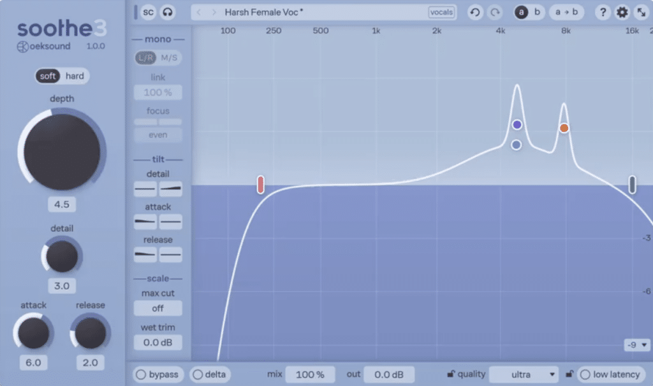653x386 pixels.
Task: Select the blue-gray band node below purple
Action: pos(517,145)
